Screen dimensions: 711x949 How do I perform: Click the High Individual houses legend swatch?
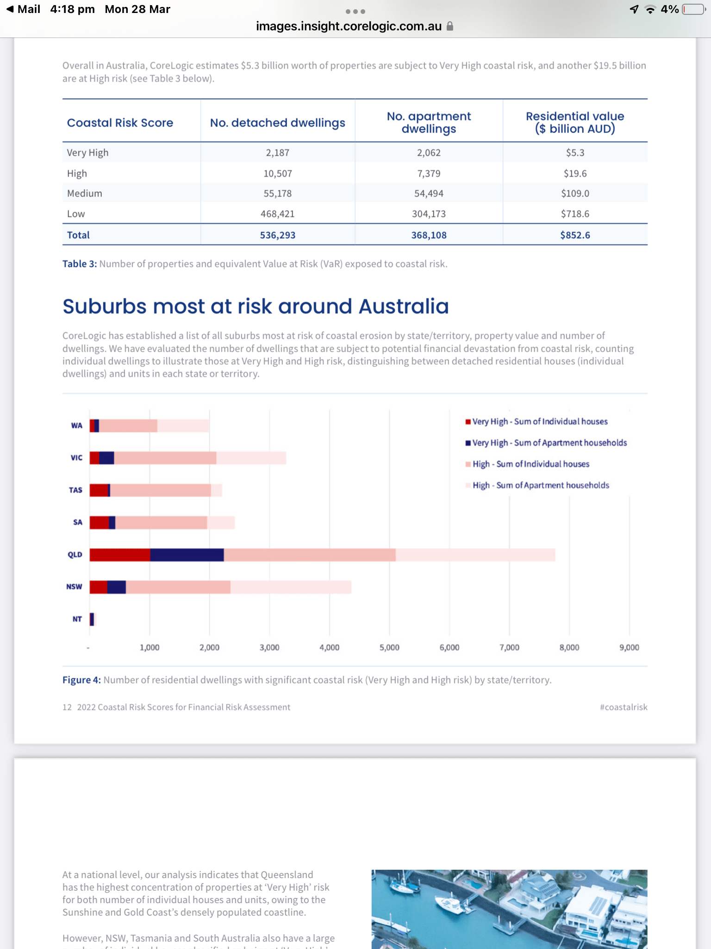pos(468,464)
